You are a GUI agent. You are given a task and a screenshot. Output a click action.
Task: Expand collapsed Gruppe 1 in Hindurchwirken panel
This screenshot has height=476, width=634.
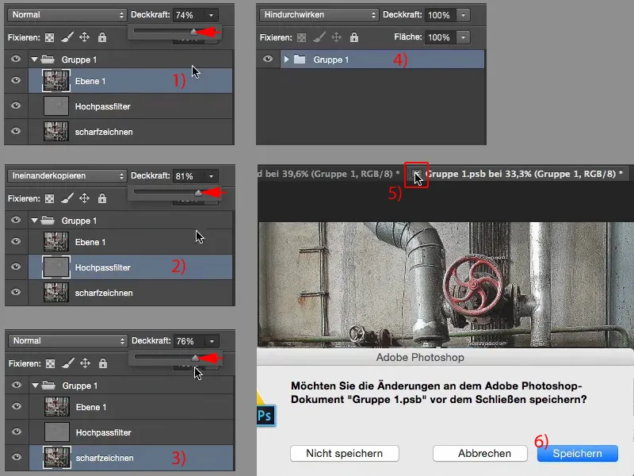point(286,59)
